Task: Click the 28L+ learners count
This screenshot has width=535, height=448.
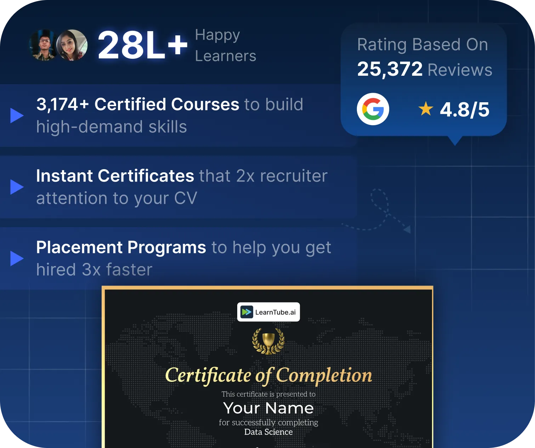Action: (x=142, y=45)
